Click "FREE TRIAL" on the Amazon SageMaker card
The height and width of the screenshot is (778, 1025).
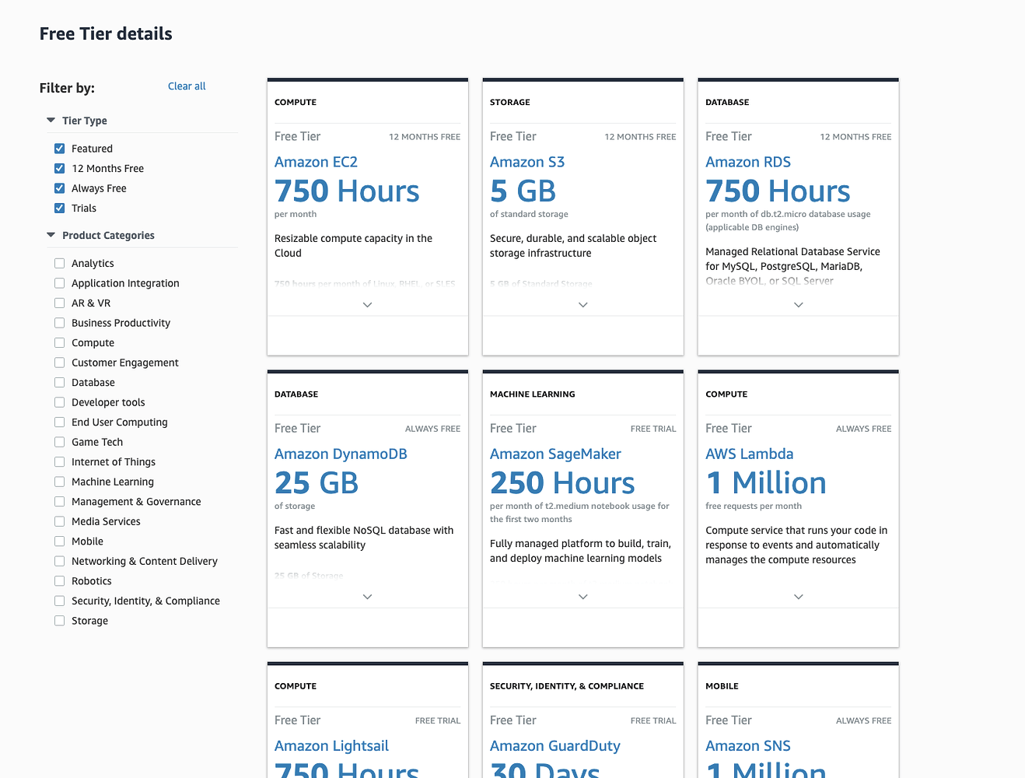pos(653,429)
